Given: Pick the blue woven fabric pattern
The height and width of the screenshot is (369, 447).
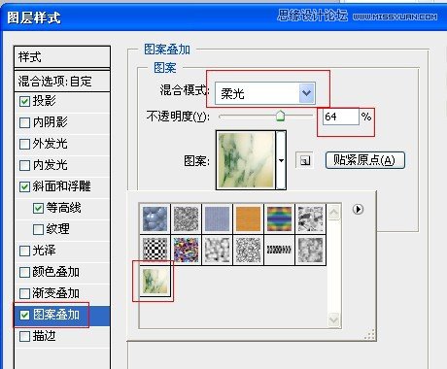Looking at the screenshot, I should pos(217,218).
